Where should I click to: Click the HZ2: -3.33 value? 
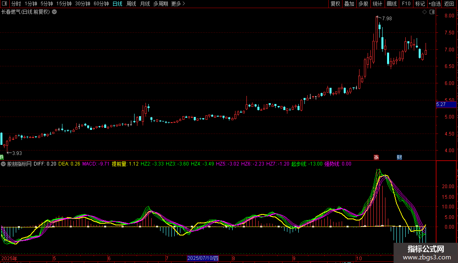152,164
